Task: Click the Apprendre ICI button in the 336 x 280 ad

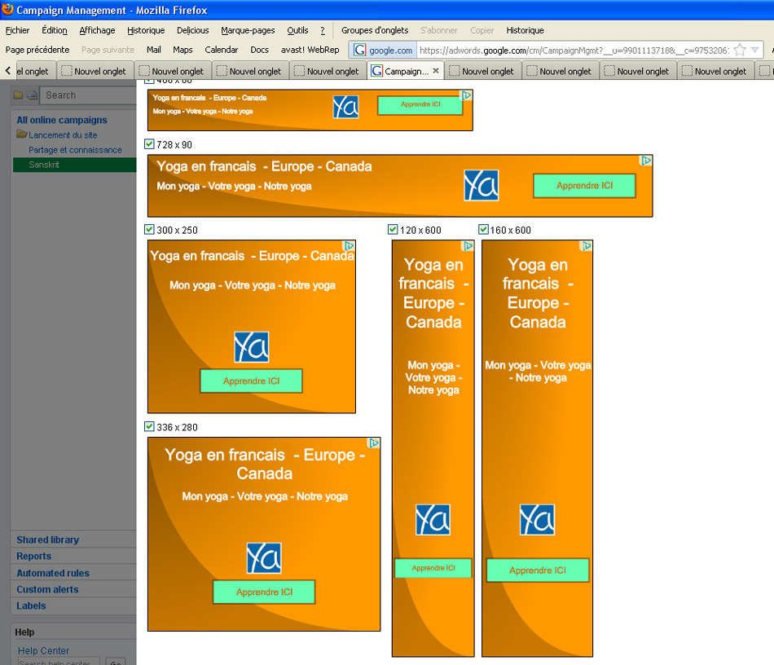Action: 264,592
